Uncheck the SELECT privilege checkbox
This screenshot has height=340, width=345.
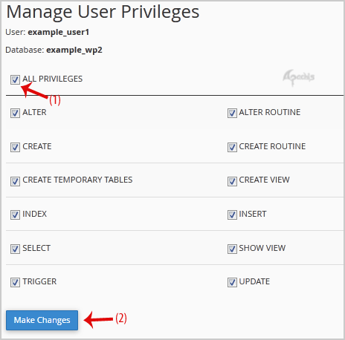coord(15,249)
